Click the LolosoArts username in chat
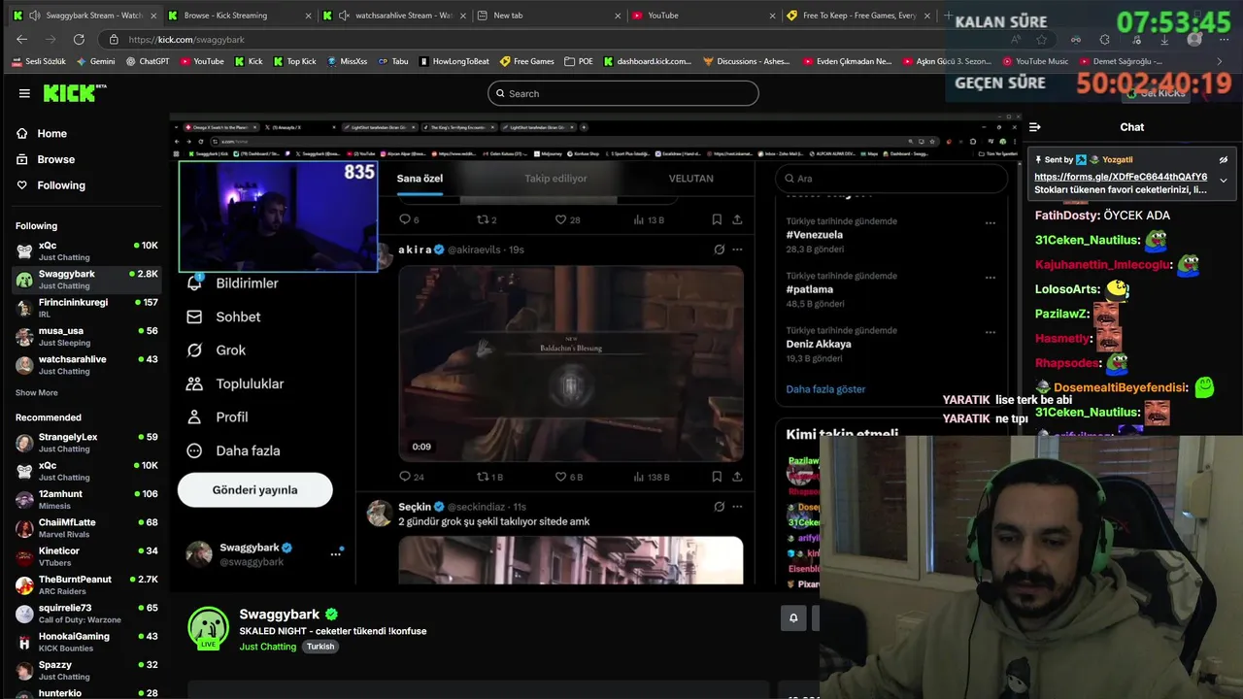Screen dimensions: 1243x699 pos(1068,289)
